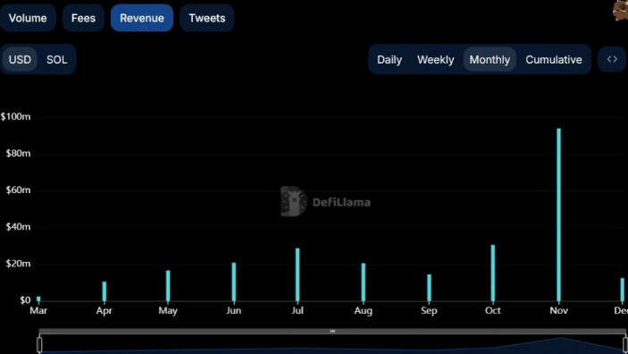This screenshot has height=354, width=628.
Task: Click the April revenue bar
Action: pos(105,291)
